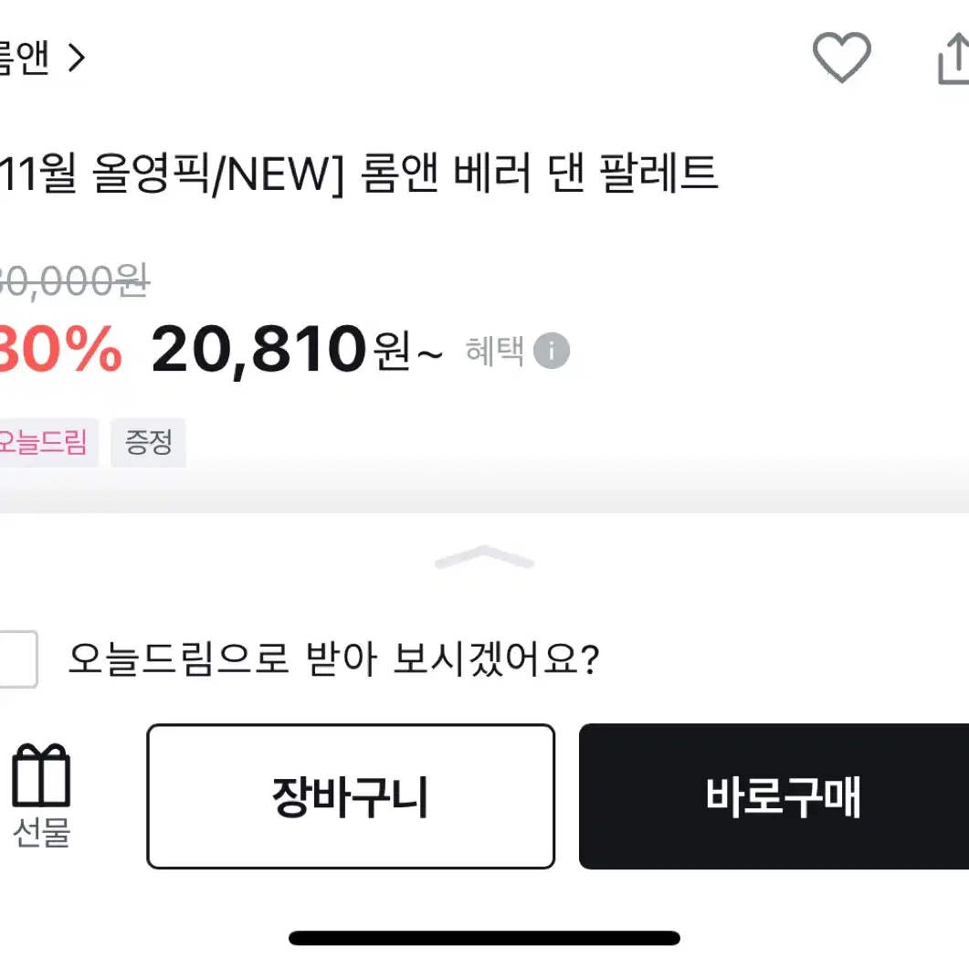Tap the 선물 label under gift icon
This screenshot has height=969, width=969.
tap(41, 832)
